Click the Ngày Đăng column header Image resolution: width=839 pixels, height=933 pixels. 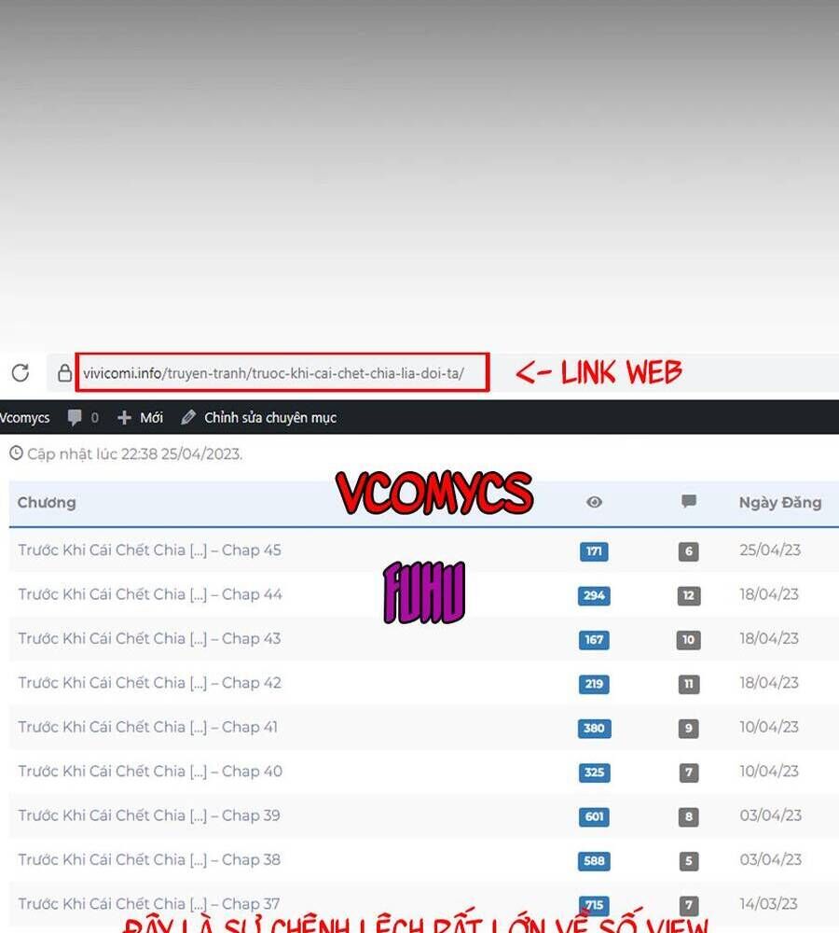(779, 502)
